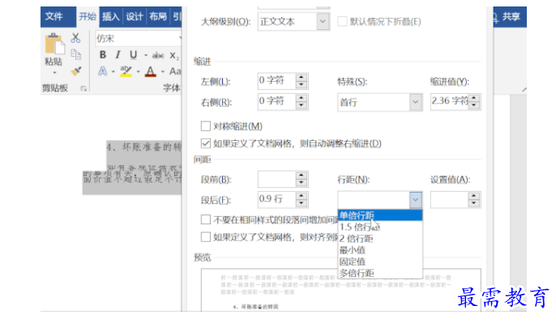556x323 pixels.
Task: Toggle Strikethrough (abc) formatting
Action: 158,55
